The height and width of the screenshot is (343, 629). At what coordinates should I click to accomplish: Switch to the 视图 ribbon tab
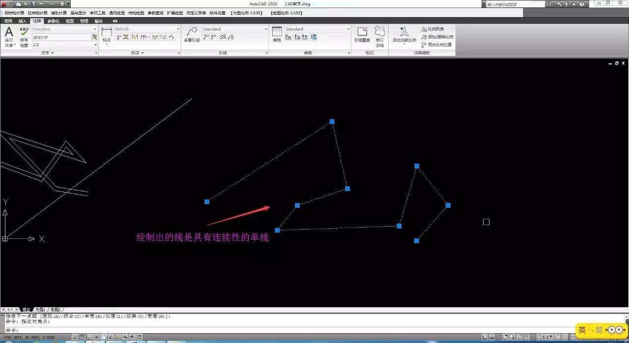(x=69, y=21)
